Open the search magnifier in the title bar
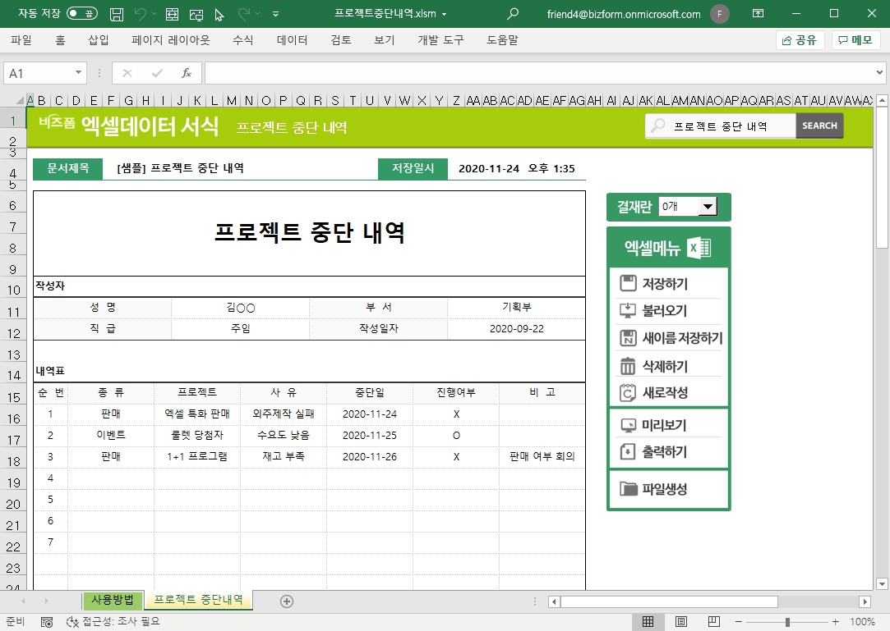The image size is (890, 631). coord(513,14)
